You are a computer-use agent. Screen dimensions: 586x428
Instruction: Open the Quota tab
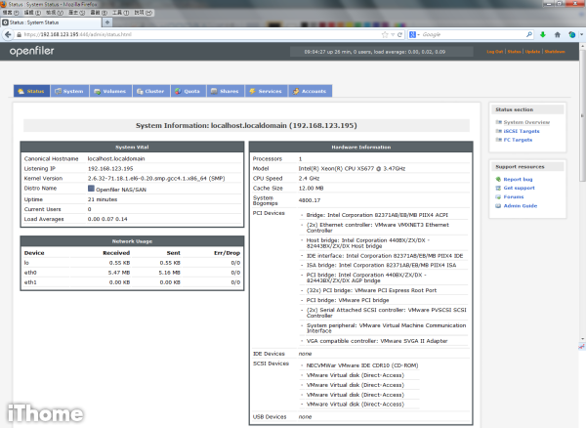(187, 91)
